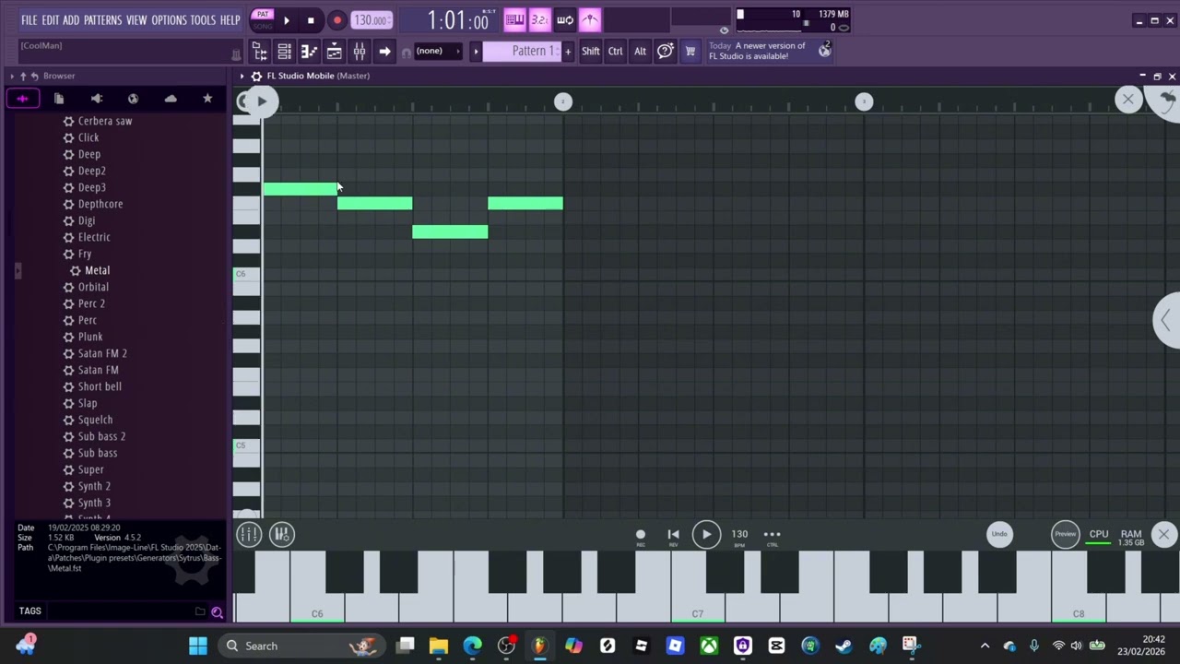Click the browser up-arrow navigation icon

point(23,76)
